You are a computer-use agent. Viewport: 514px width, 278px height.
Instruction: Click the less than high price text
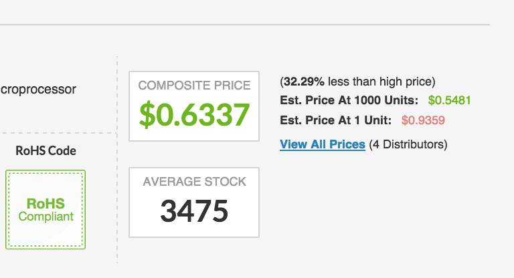click(x=379, y=82)
